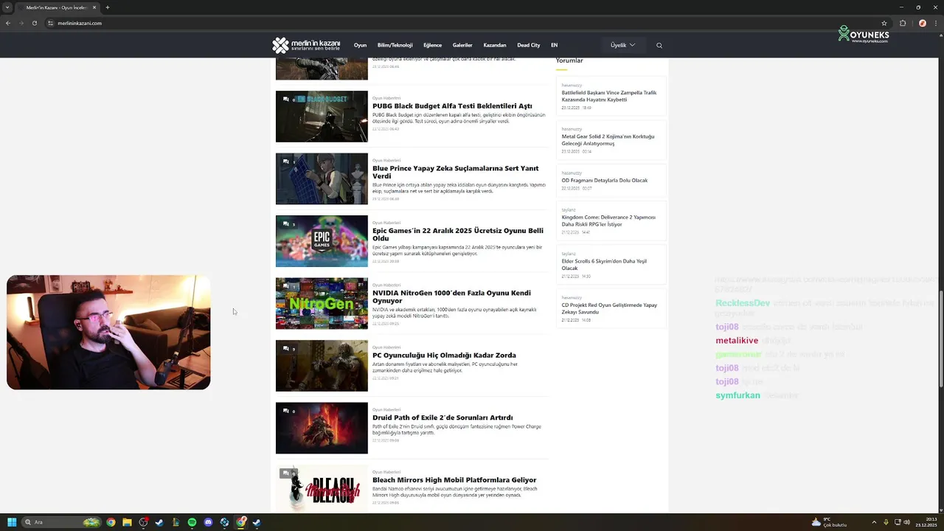Screen dimensions: 944x531
Task: Open the volume speaker tray icon
Action: pyautogui.click(x=906, y=522)
